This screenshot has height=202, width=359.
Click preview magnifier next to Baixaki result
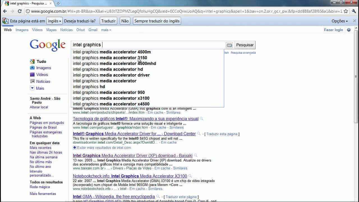click(x=195, y=155)
